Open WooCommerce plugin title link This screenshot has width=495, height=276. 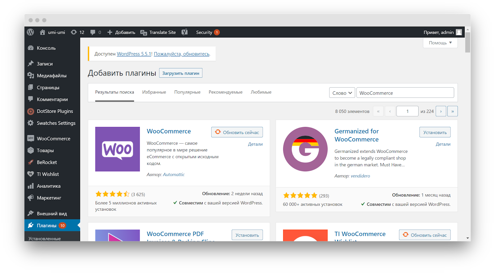point(169,131)
